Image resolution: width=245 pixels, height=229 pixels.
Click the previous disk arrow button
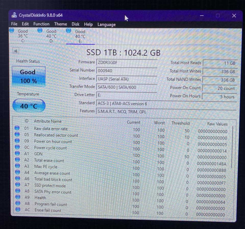click(x=16, y=51)
